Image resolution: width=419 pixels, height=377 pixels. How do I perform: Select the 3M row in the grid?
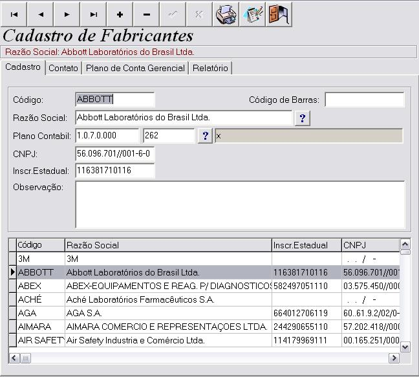coord(204,259)
